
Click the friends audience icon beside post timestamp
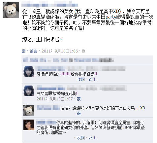tap(83, 51)
